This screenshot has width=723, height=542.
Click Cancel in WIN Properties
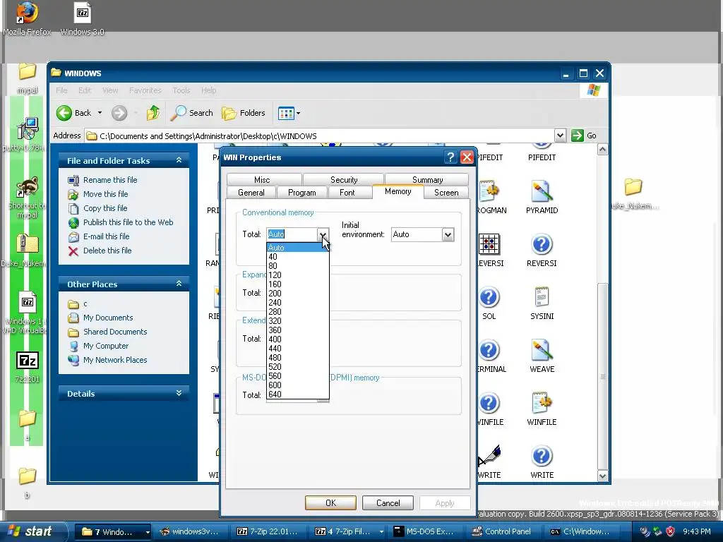click(388, 502)
